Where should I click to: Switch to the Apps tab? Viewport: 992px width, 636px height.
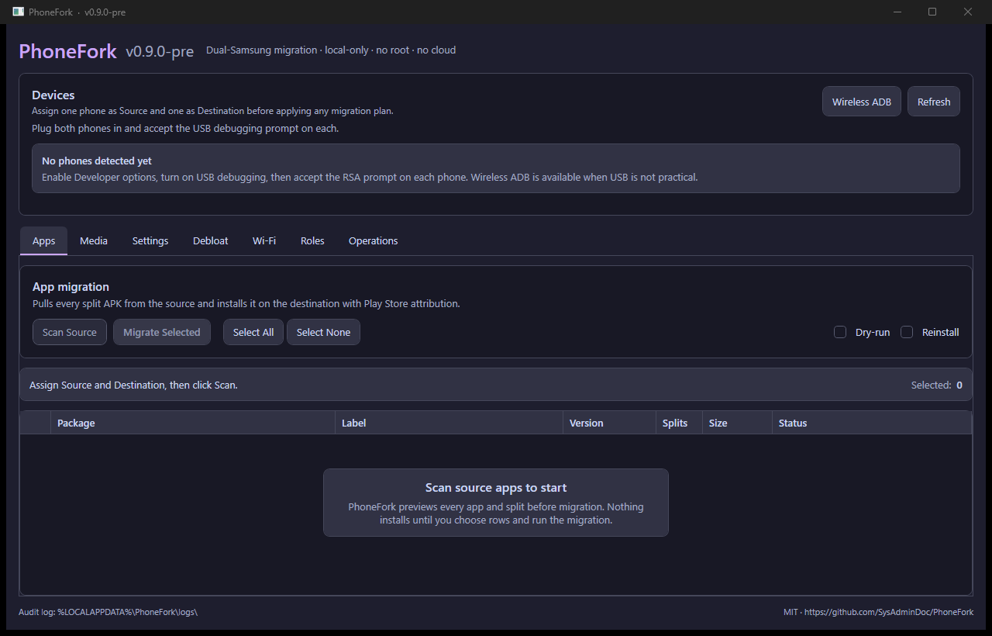(x=43, y=240)
